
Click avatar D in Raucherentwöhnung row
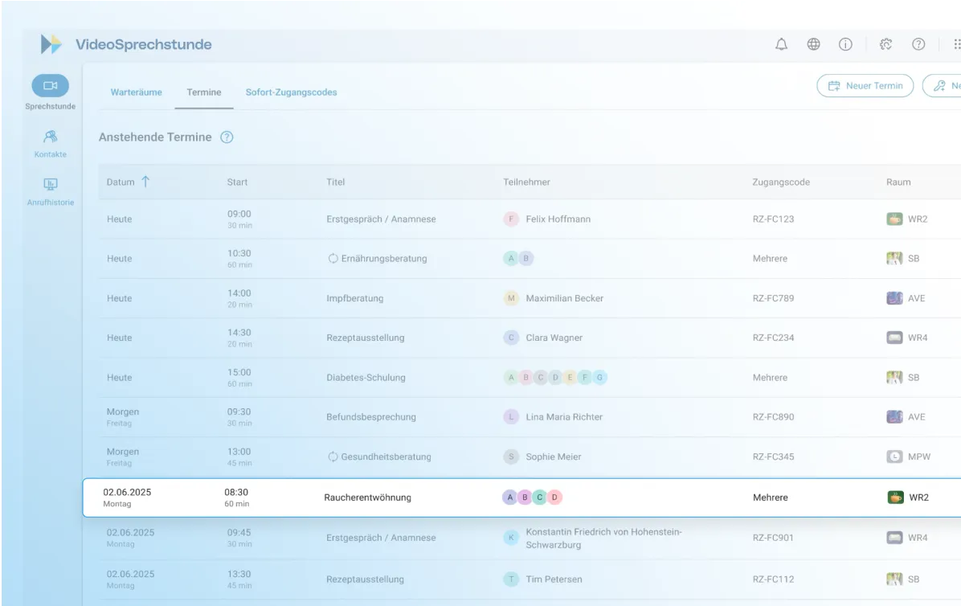[x=554, y=497]
